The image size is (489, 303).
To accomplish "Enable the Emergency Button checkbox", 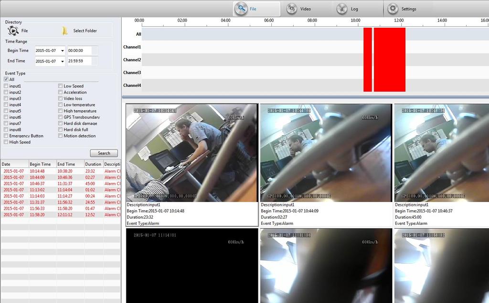I will [x=6, y=136].
